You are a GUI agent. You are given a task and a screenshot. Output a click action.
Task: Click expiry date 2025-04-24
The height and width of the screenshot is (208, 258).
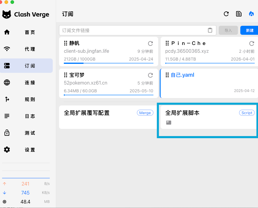(141, 59)
